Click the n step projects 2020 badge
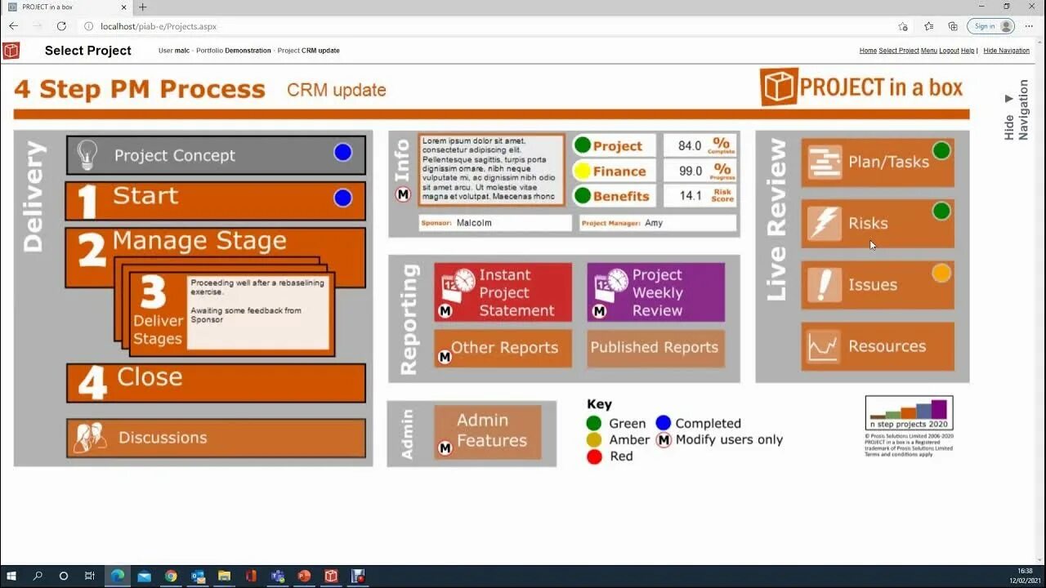The image size is (1046, 588). 909,413
